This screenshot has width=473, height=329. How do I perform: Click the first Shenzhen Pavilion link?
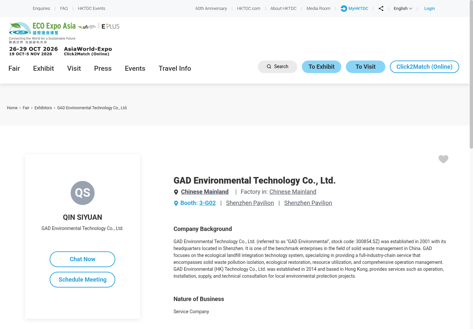click(x=250, y=203)
